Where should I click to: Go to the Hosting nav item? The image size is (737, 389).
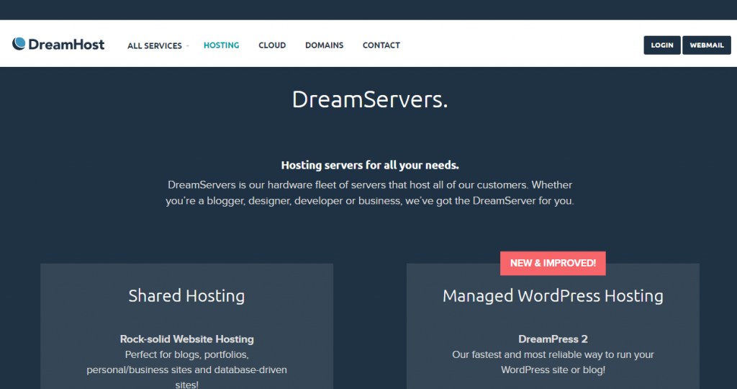(x=221, y=45)
